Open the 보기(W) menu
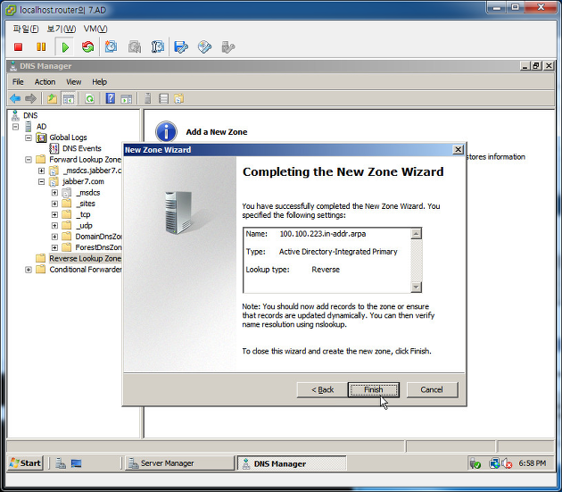Image resolution: width=562 pixels, height=492 pixels. (x=62, y=29)
